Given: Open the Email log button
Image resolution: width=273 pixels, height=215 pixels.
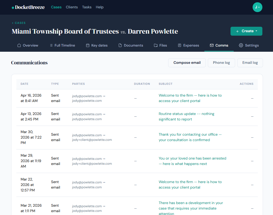Looking at the screenshot, I should click(x=250, y=63).
